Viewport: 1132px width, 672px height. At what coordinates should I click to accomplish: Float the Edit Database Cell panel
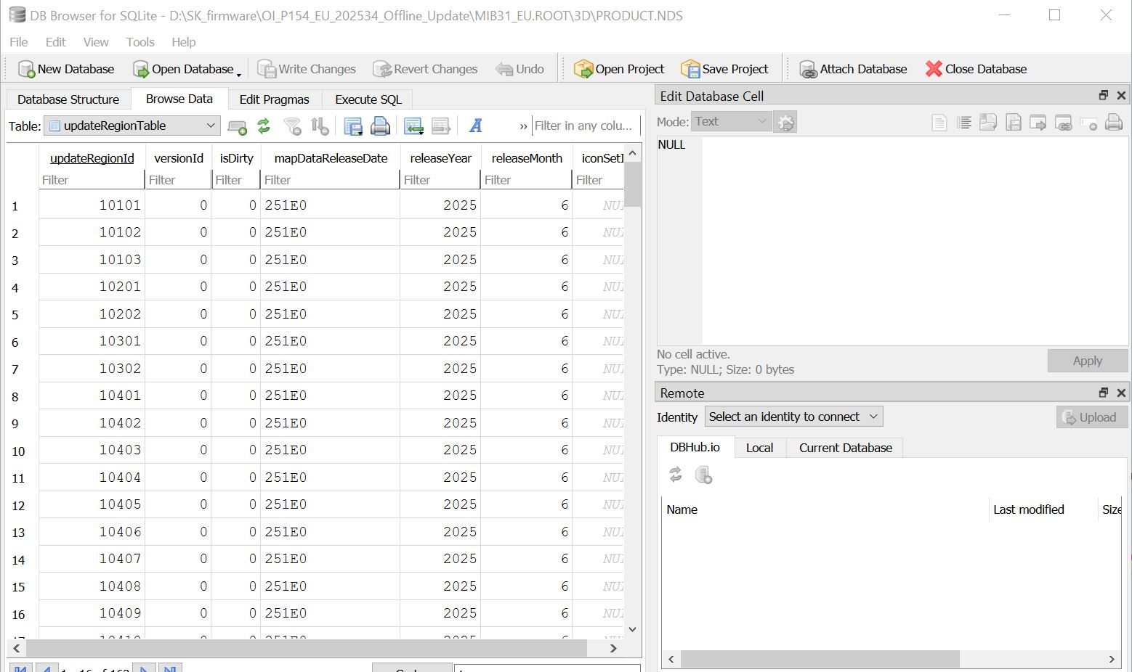tap(1103, 96)
